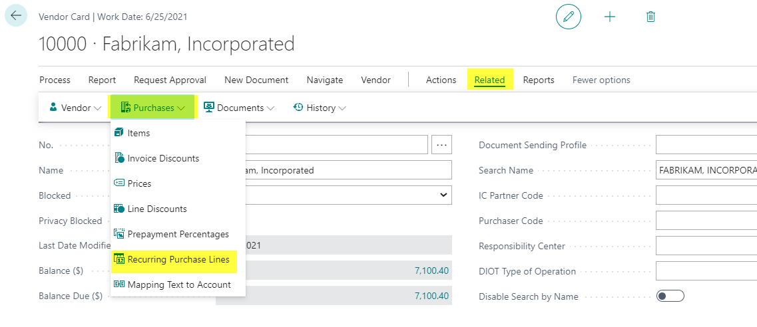The width and height of the screenshot is (757, 327).
Task: Open the top-row Vendor menu
Action: [376, 80]
